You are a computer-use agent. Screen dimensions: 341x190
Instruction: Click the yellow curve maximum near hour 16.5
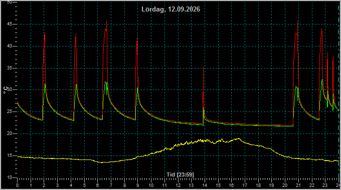[239, 138]
